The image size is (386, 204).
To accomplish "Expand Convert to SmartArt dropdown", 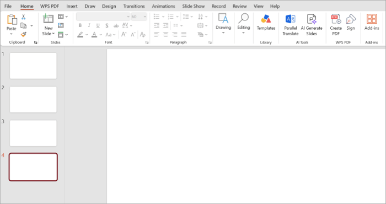I will (x=206, y=35).
